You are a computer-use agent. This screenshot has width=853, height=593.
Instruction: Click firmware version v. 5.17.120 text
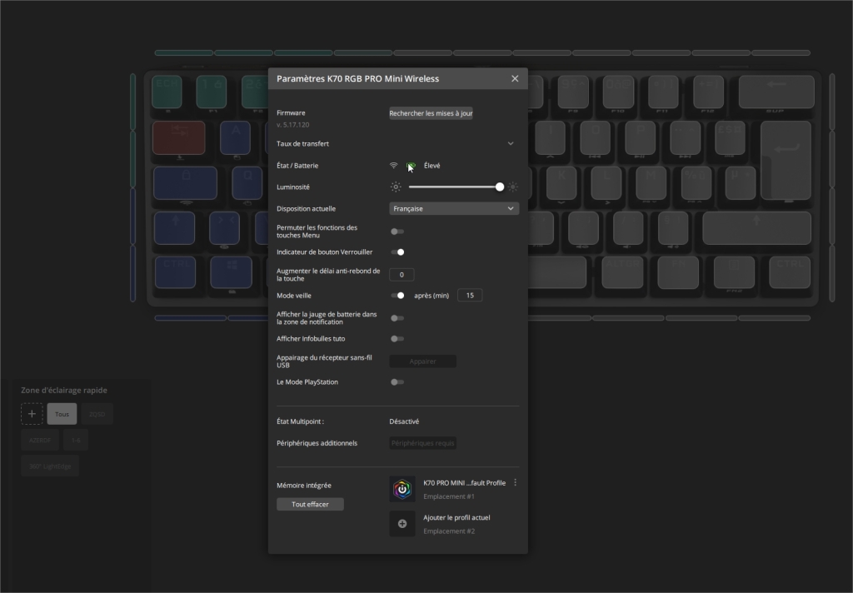[x=292, y=125]
